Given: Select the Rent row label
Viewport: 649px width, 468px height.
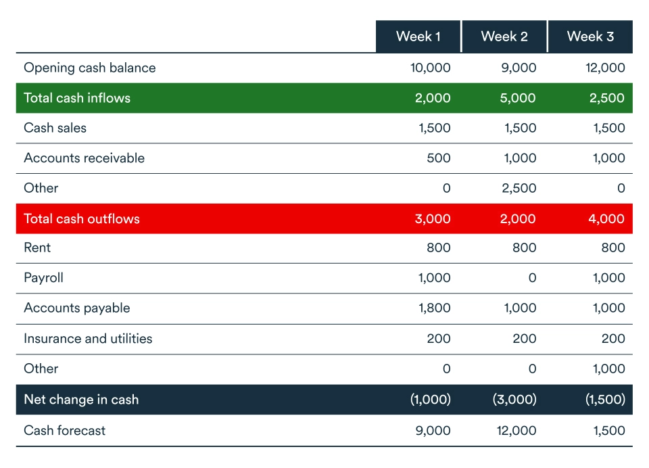Looking at the screenshot, I should pyautogui.click(x=37, y=248).
